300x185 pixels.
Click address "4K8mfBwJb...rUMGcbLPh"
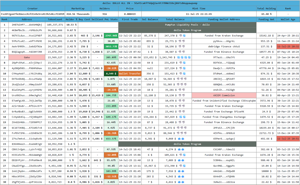(x=27, y=30)
